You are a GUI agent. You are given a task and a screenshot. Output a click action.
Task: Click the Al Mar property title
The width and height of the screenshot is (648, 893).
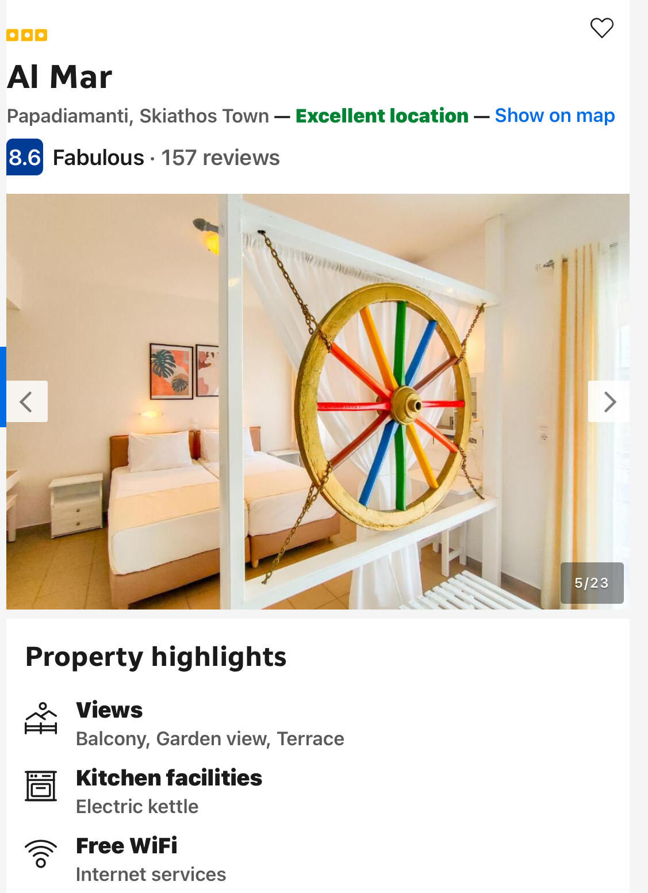60,77
